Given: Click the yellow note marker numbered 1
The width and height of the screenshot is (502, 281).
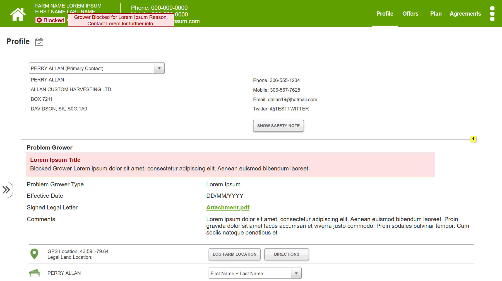Looking at the screenshot, I should tap(473, 139).
